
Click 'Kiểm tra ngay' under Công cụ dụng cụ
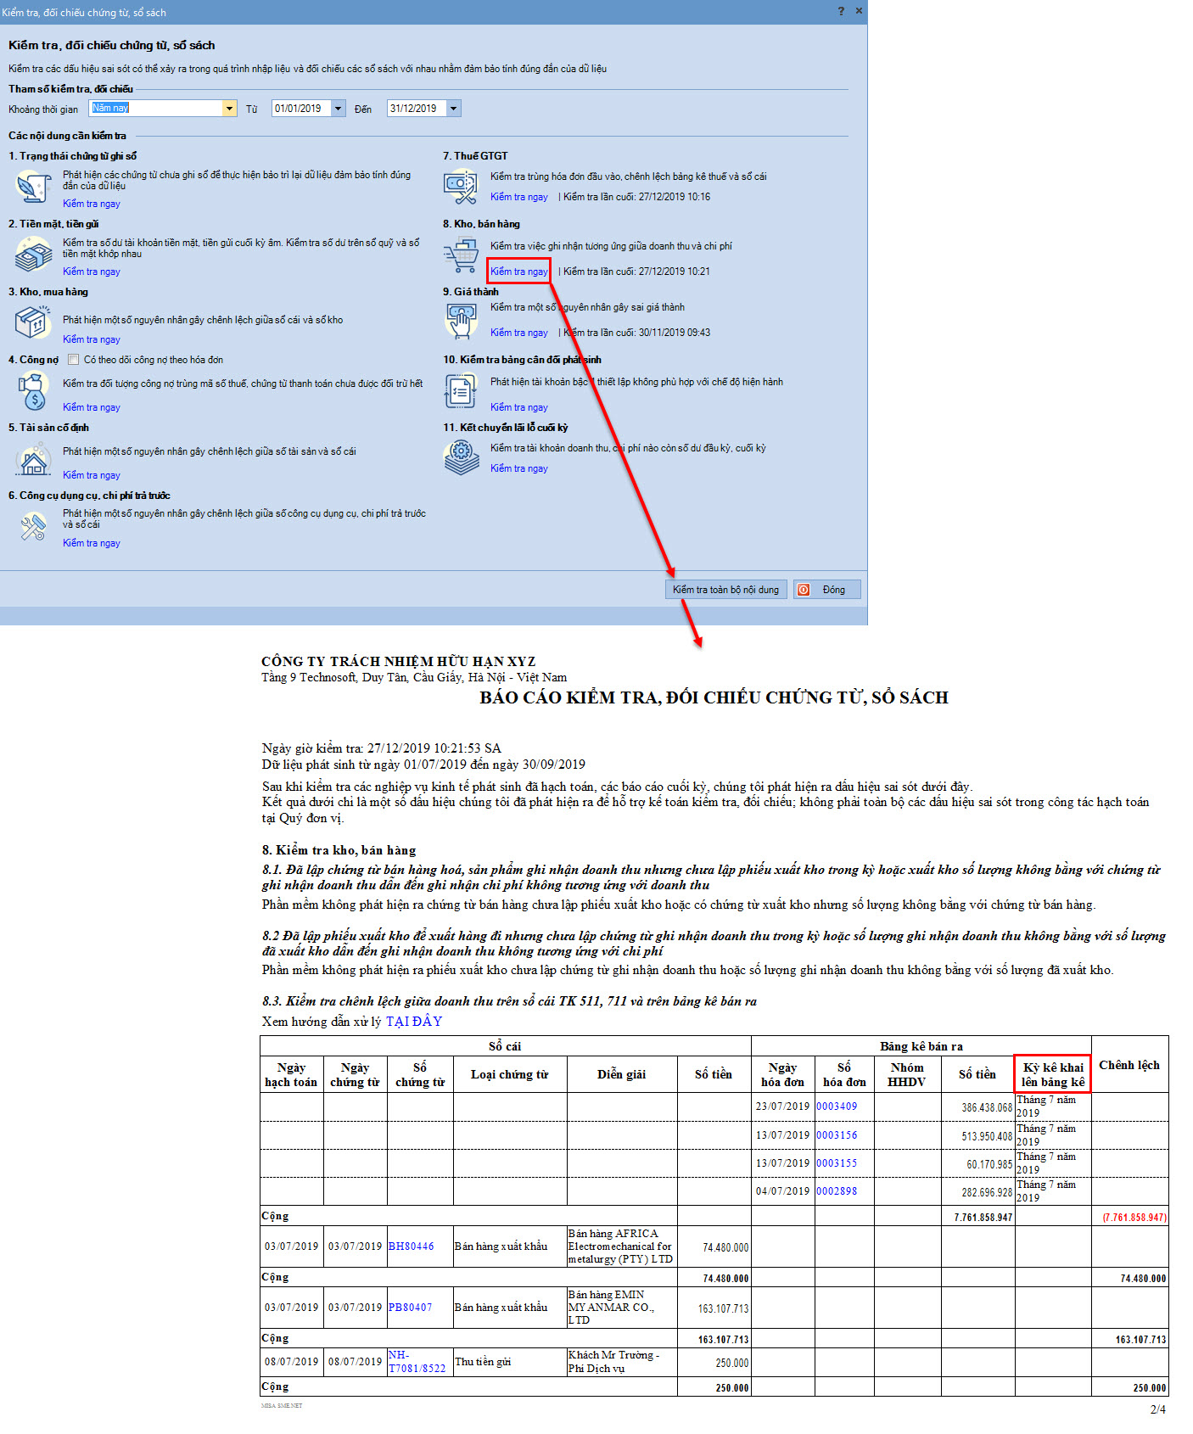coord(92,543)
